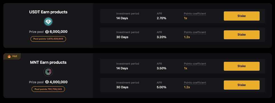275x103 pixels.
Task: Click Points coefficient label for MNT 30 Days
Action: 195,83
